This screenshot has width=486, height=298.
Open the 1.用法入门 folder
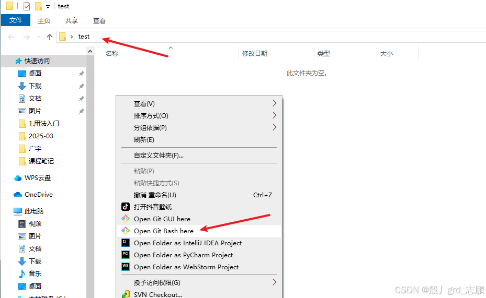43,123
